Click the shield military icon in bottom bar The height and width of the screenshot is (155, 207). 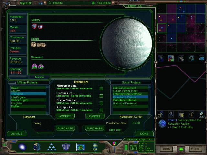[66, 147]
